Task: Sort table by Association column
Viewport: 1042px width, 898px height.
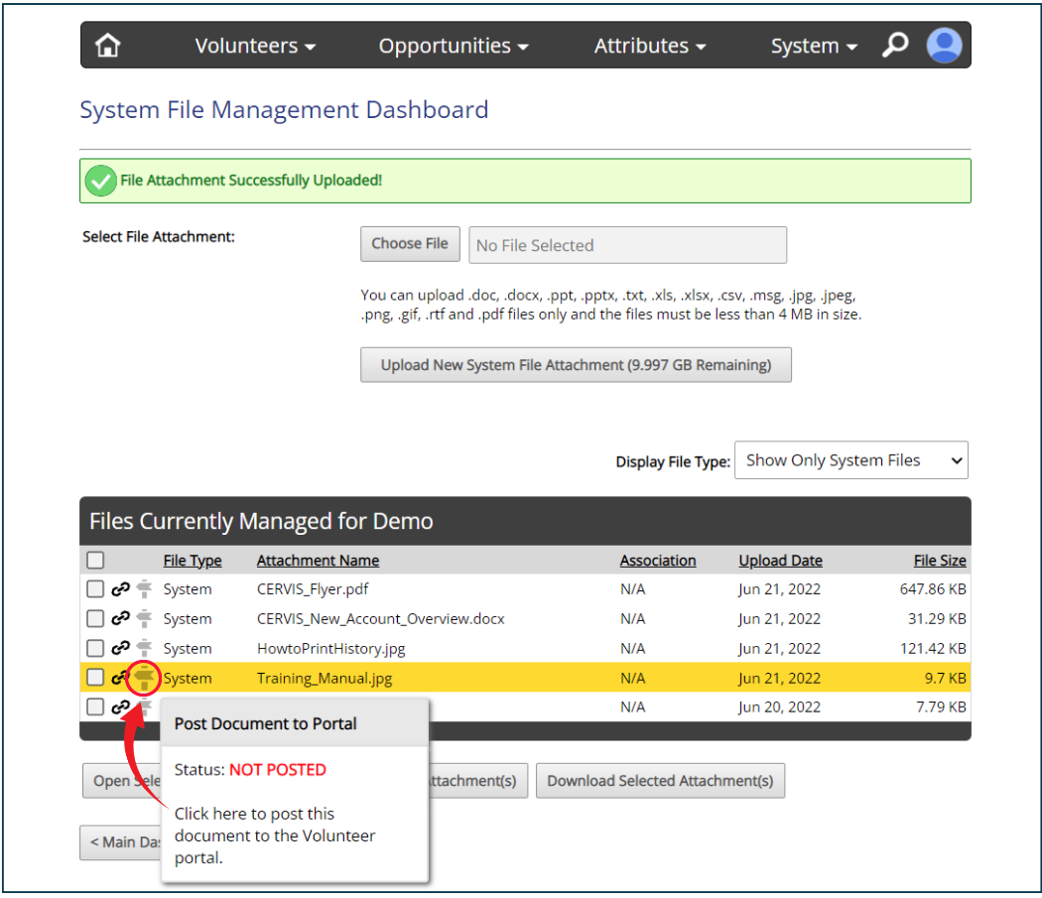Action: [658, 561]
